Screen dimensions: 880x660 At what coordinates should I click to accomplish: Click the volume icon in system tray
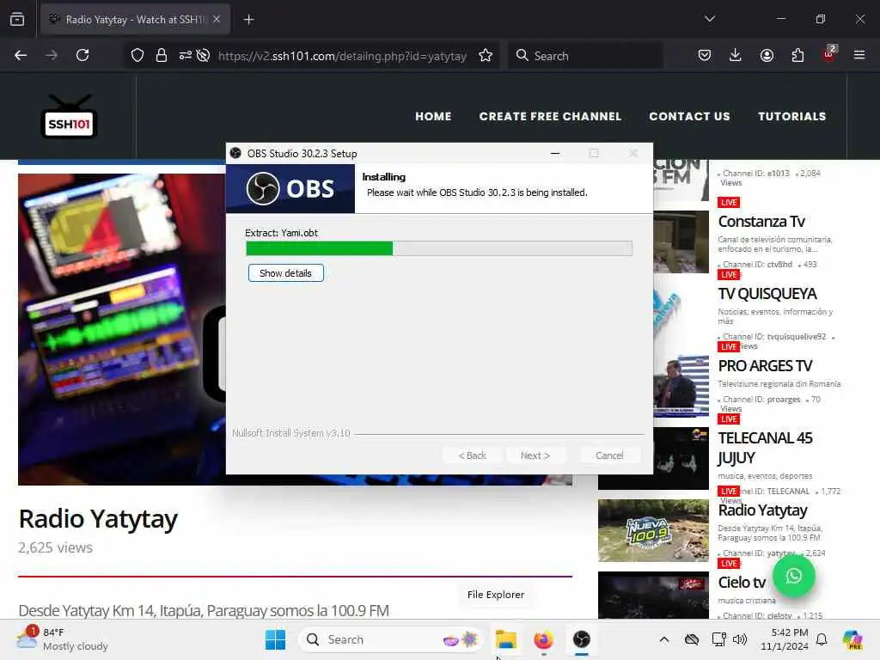point(740,639)
